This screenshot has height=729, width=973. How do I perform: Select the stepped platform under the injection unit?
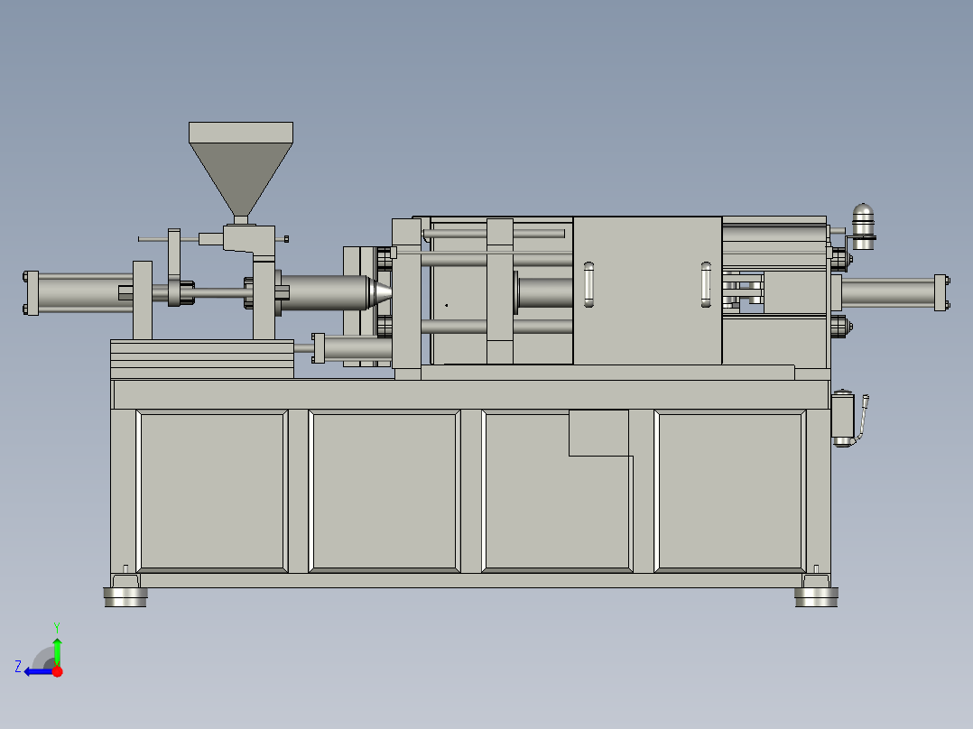click(202, 359)
